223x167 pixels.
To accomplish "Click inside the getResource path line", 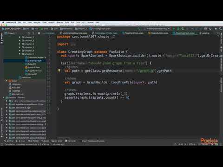I will 118,71.
